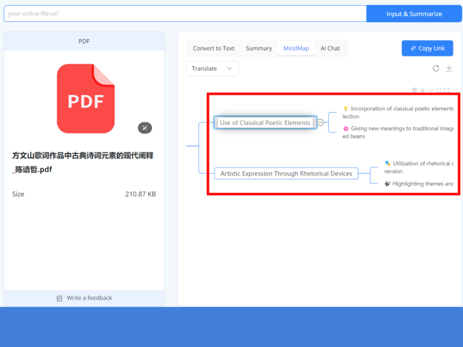
Task: Download the mindmap using the download icon
Action: click(450, 68)
